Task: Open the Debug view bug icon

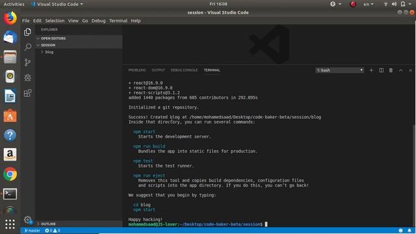Action: pos(27,78)
